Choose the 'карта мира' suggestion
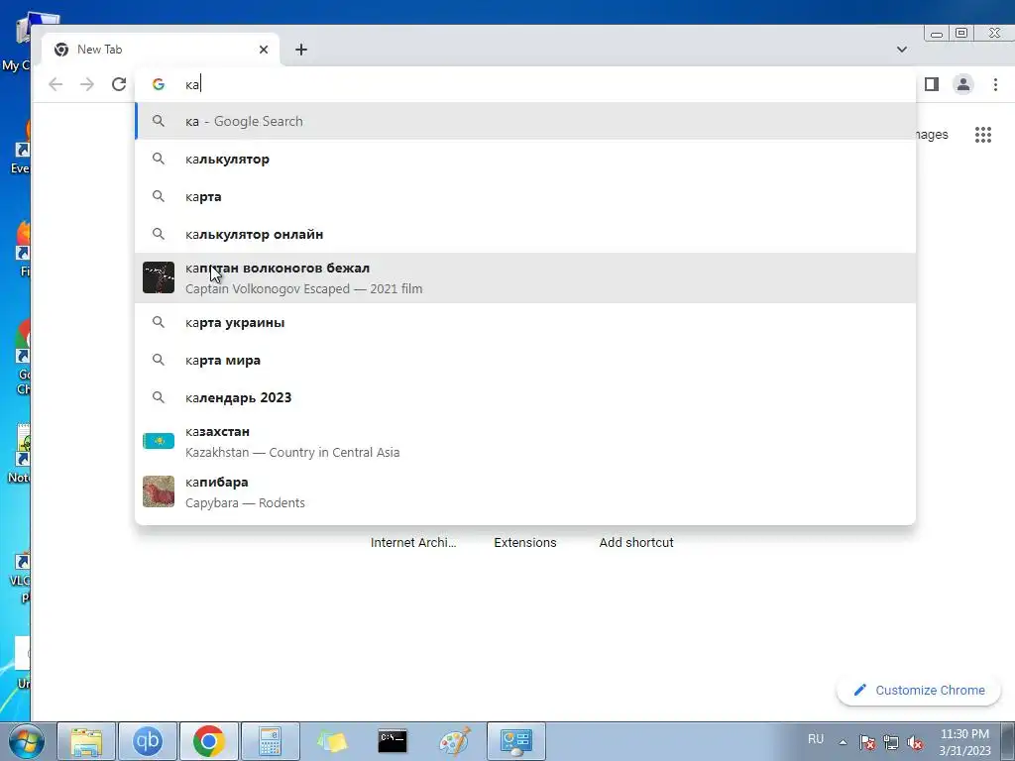Viewport: 1015px width, 761px height. click(525, 360)
